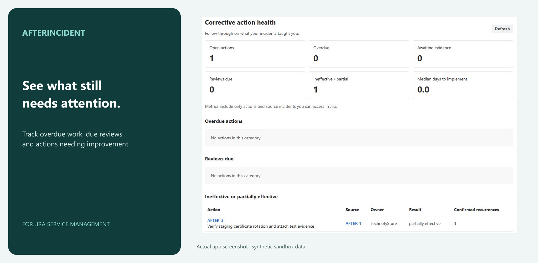Click the Confirmed recurrences column header

[x=476, y=210]
